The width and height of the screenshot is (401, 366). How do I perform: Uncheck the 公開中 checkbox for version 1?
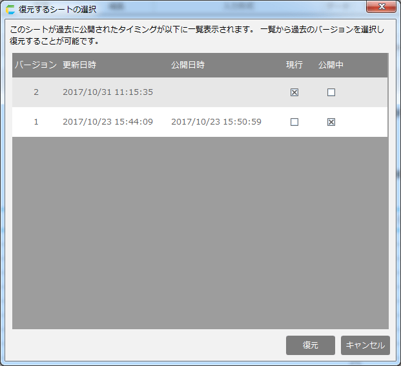[x=331, y=122]
